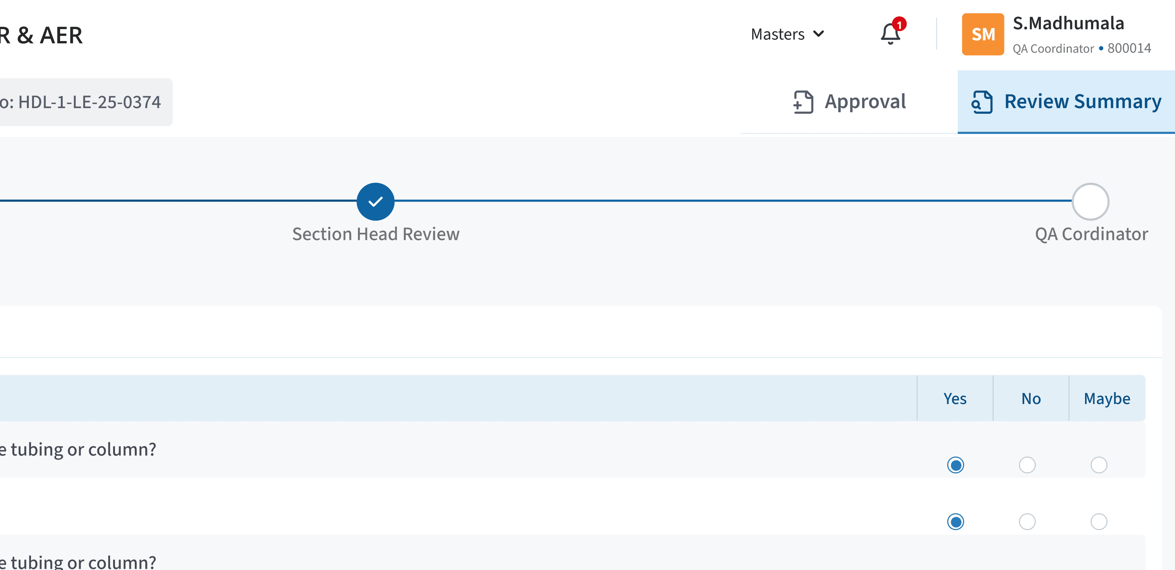This screenshot has height=570, width=1175.
Task: Select No radio in the second row
Action: pyautogui.click(x=1027, y=522)
